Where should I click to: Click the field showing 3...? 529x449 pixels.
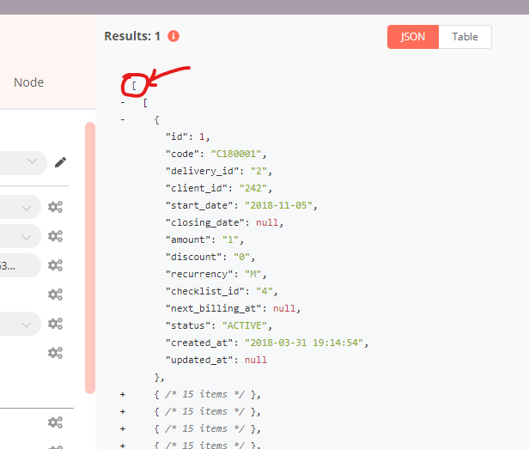click(x=19, y=265)
